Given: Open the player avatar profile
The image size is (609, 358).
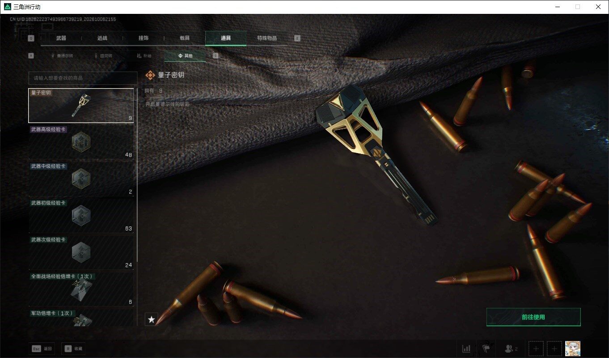Looking at the screenshot, I should pos(573,349).
